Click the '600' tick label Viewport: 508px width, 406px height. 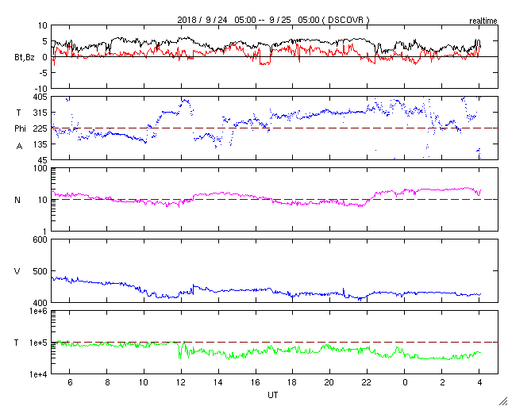point(40,239)
